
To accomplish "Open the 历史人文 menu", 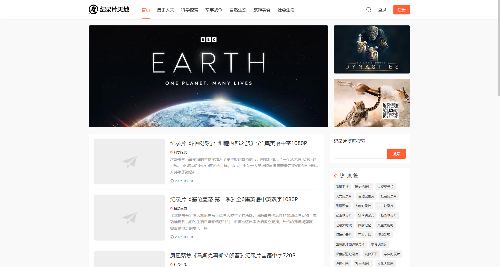I will tap(166, 10).
